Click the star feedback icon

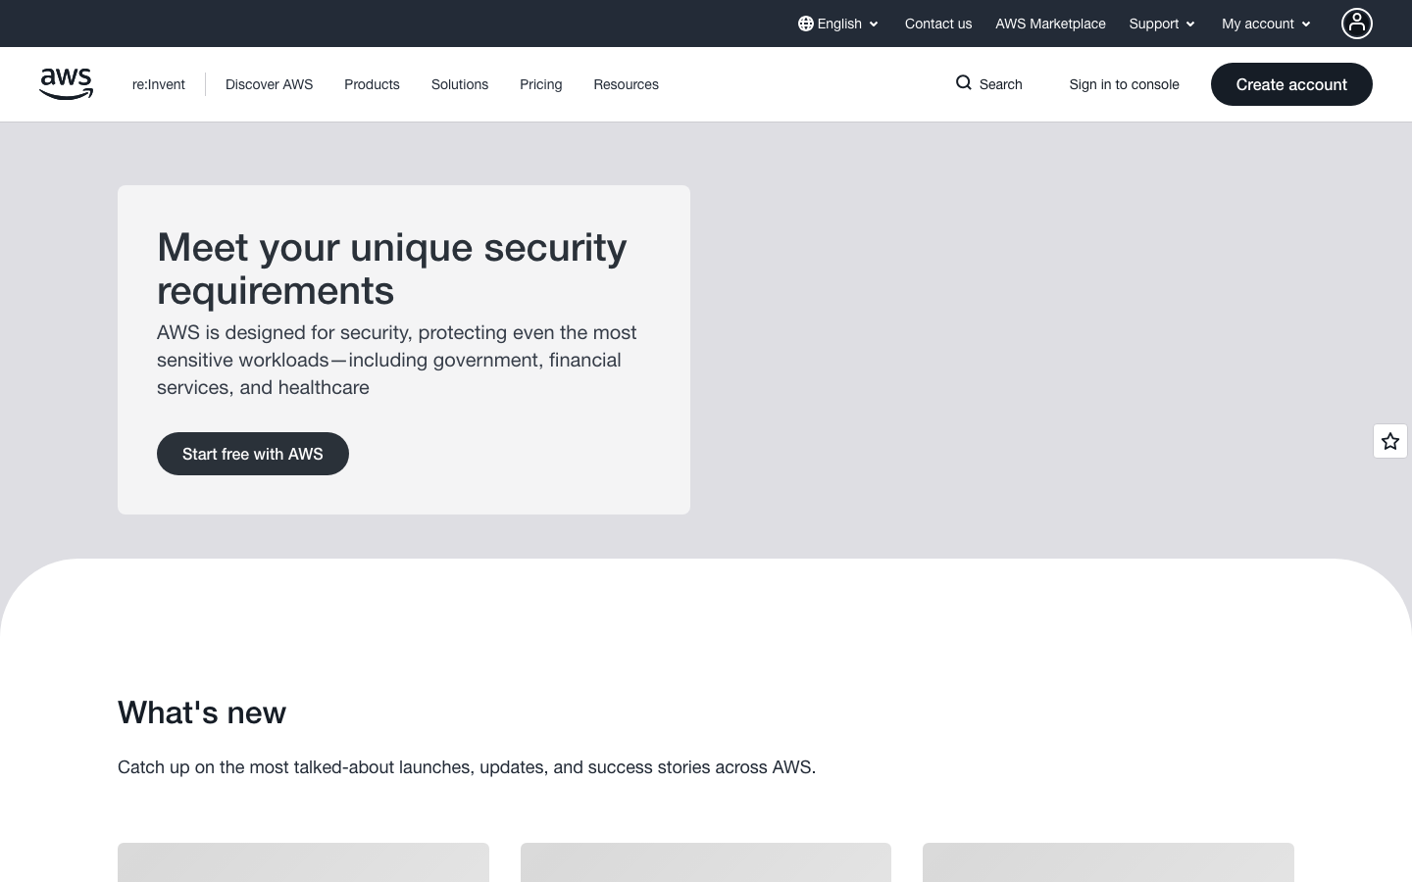[1390, 441]
